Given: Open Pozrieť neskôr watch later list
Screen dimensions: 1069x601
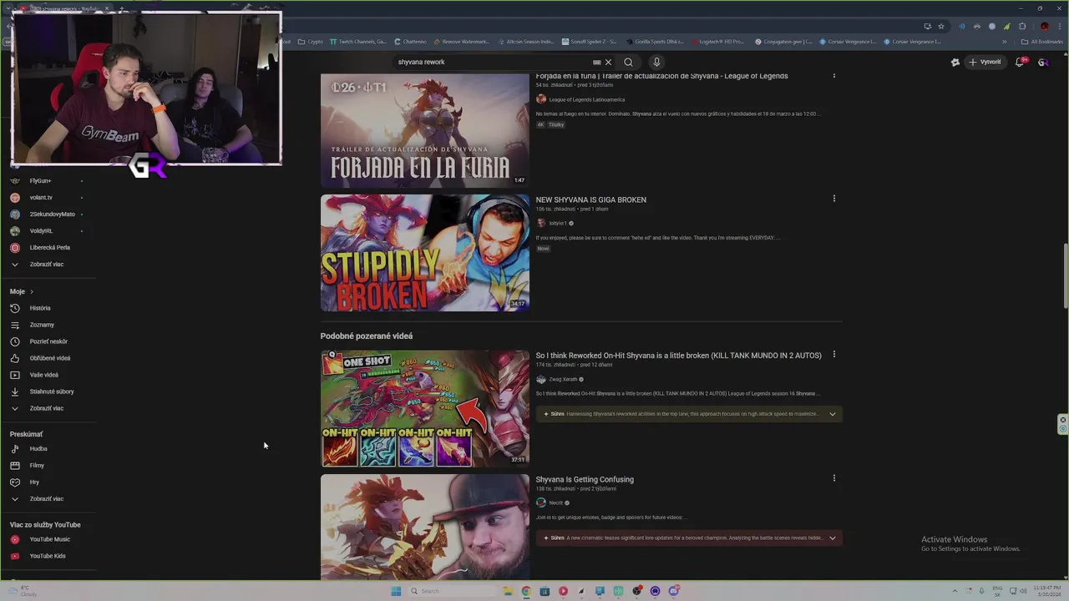Looking at the screenshot, I should pos(48,341).
